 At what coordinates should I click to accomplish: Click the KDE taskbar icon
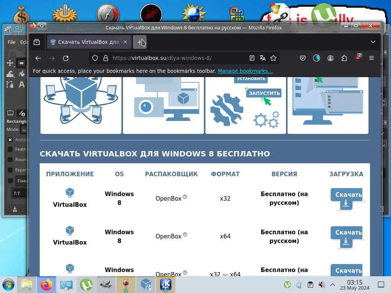pos(166,285)
